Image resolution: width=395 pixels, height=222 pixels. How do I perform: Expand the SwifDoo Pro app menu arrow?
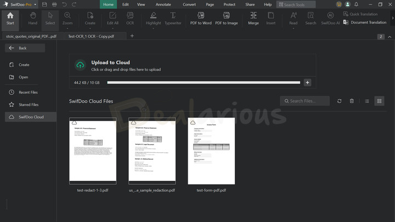point(35,4)
